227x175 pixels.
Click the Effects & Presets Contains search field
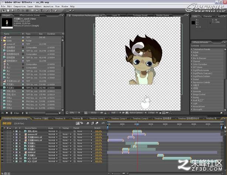[213, 46]
